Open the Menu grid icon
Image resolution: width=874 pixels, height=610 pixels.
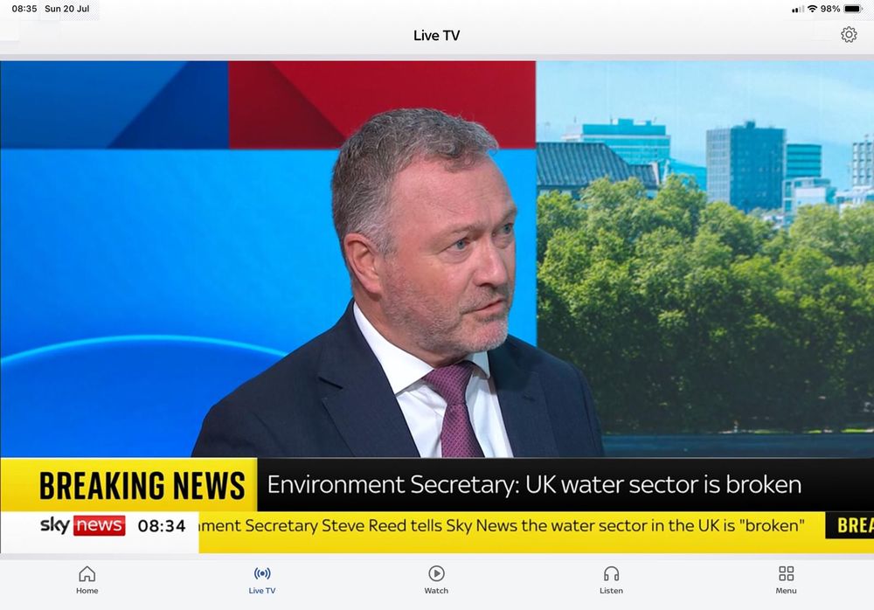tap(786, 574)
